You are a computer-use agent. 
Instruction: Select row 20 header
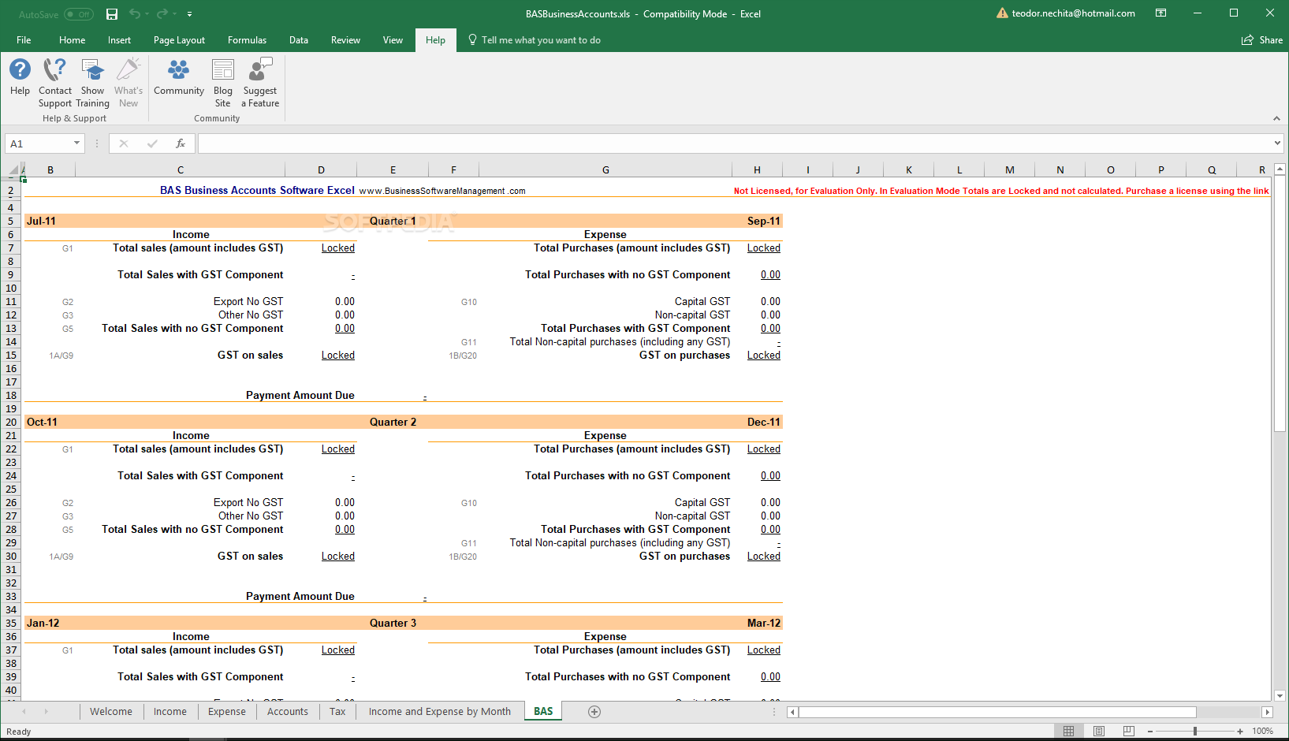[x=11, y=423]
